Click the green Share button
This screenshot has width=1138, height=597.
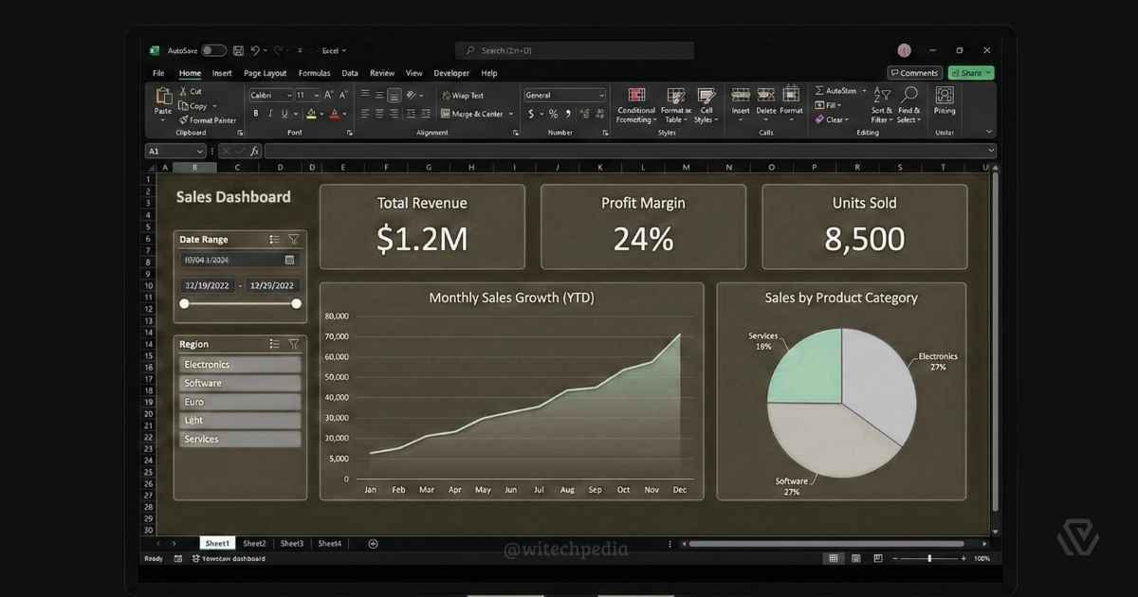click(970, 73)
